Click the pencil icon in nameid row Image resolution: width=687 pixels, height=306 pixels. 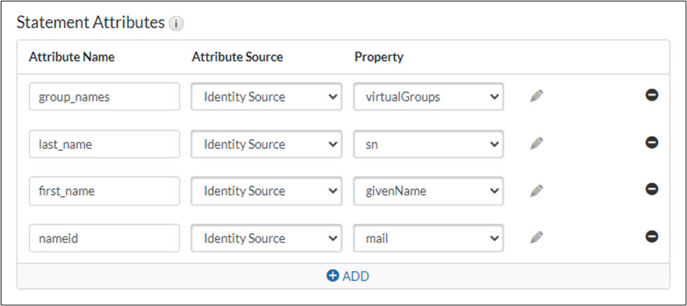(537, 238)
